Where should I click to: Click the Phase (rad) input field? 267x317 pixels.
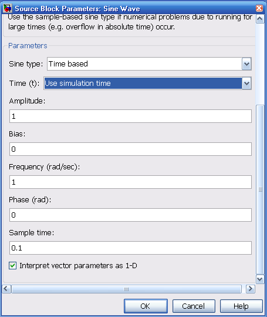tap(130, 215)
